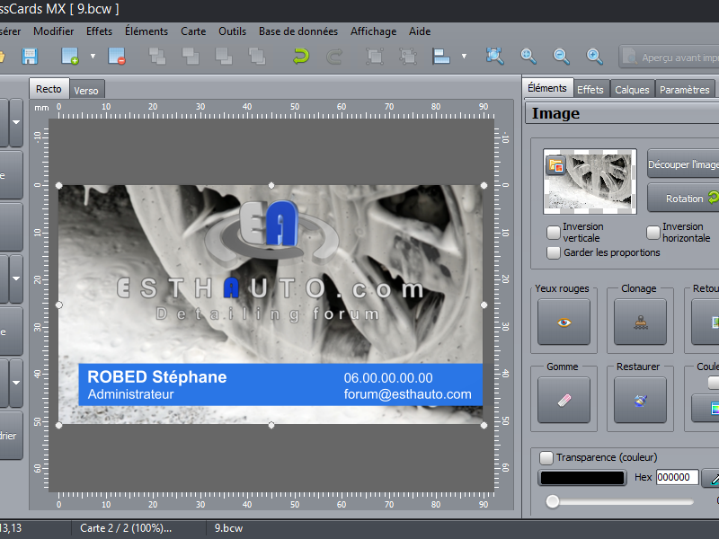Click the Carte 2 / 2 status text
The image size is (719, 539).
point(126,528)
